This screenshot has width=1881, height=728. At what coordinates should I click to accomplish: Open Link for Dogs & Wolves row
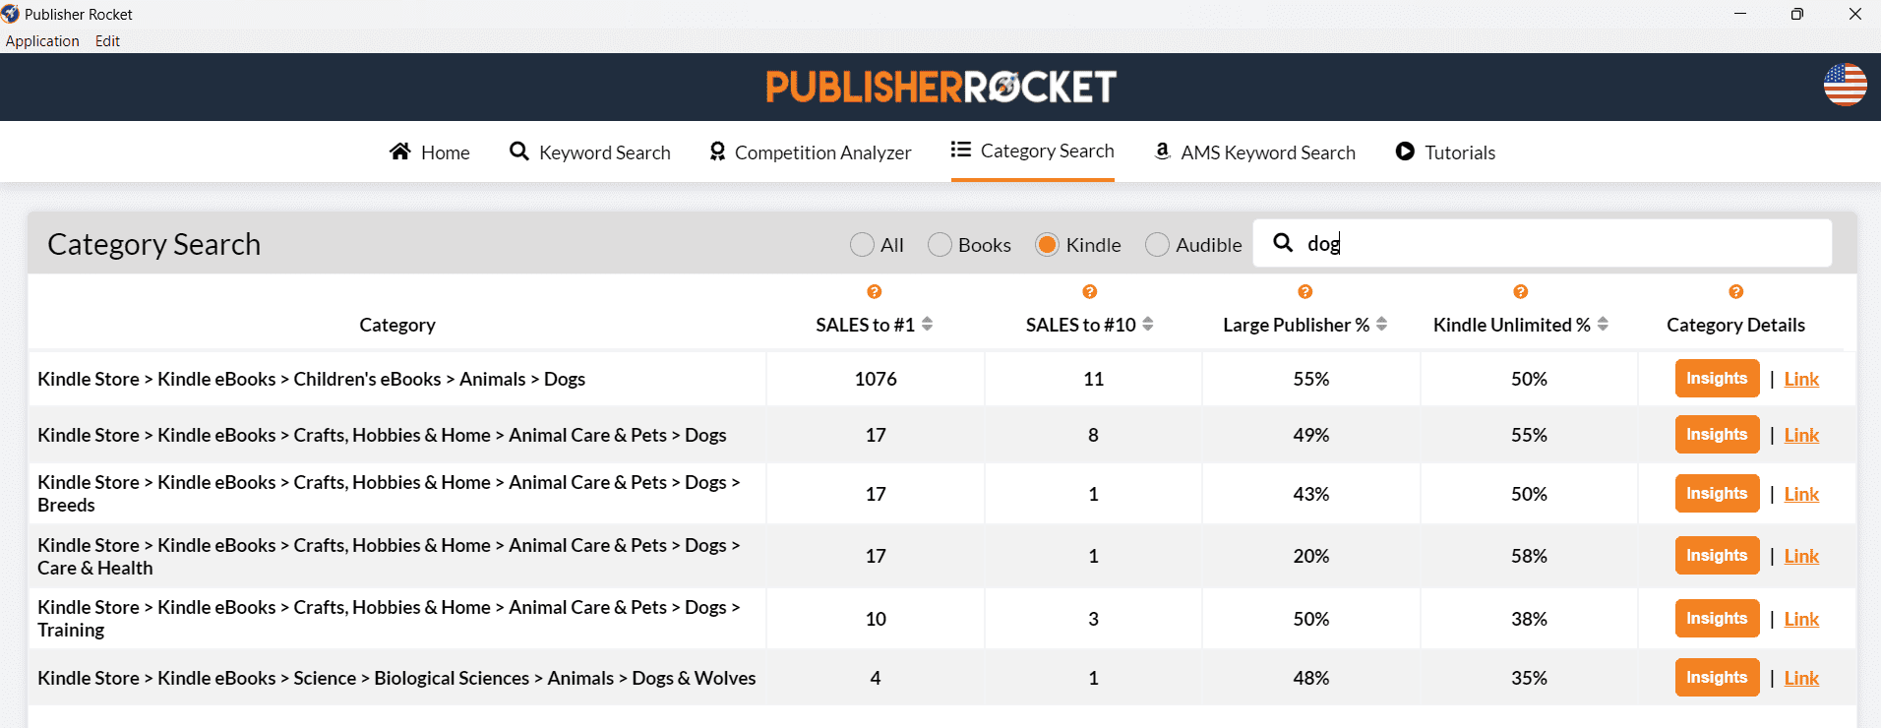click(x=1801, y=678)
